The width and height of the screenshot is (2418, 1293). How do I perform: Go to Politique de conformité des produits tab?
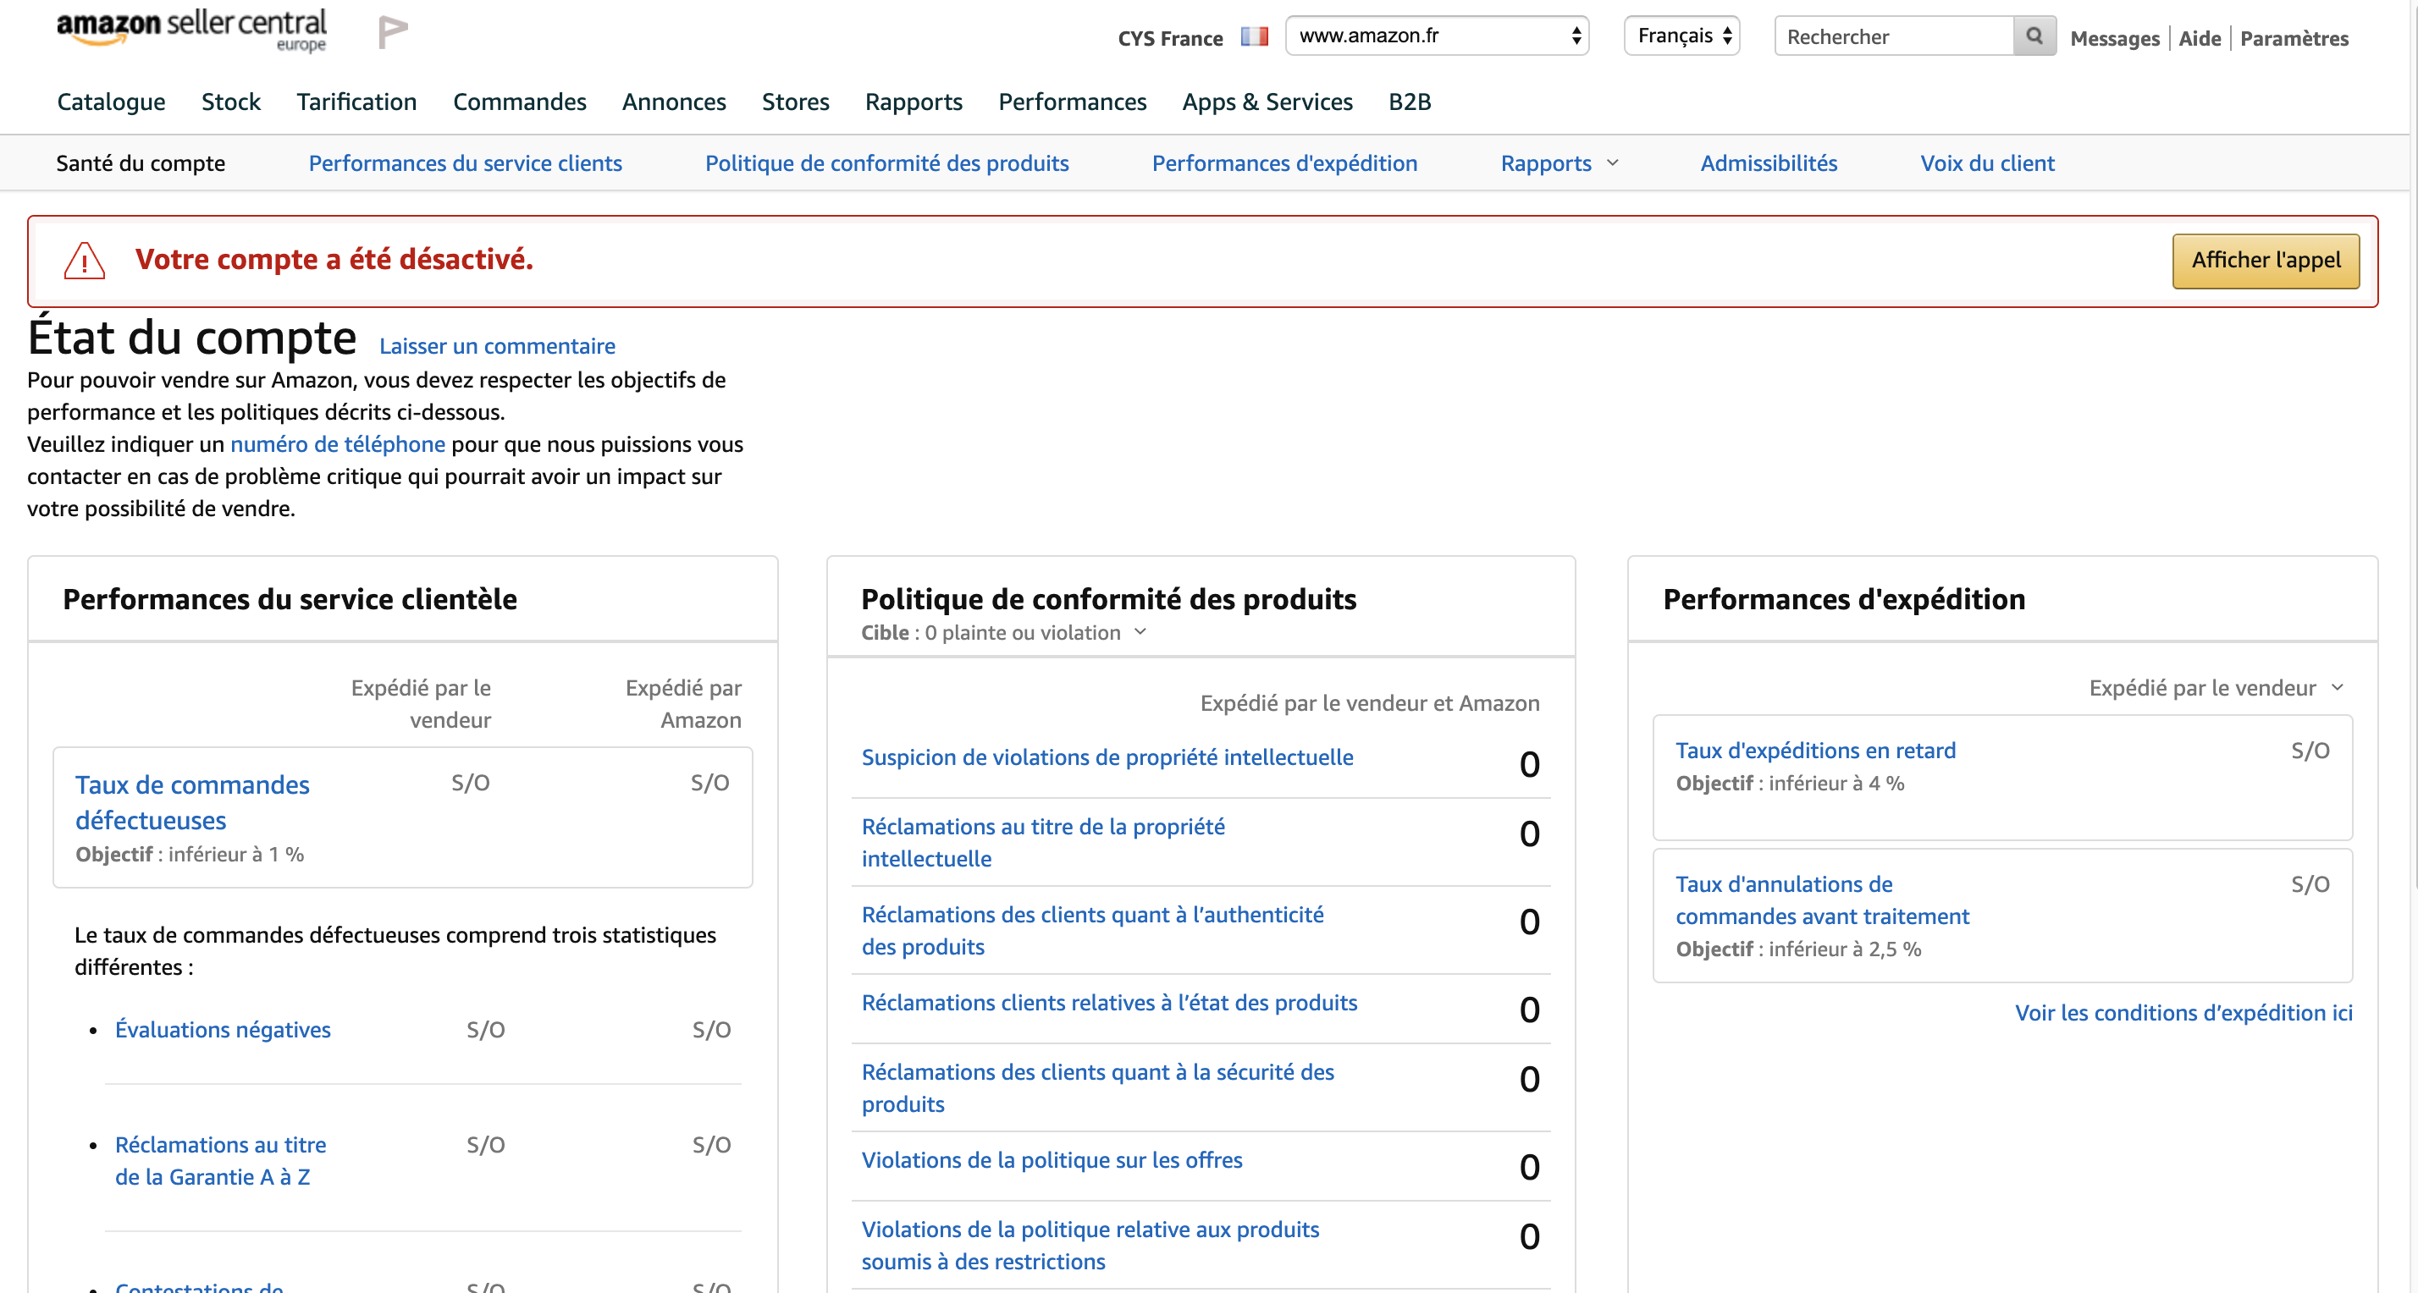887,163
